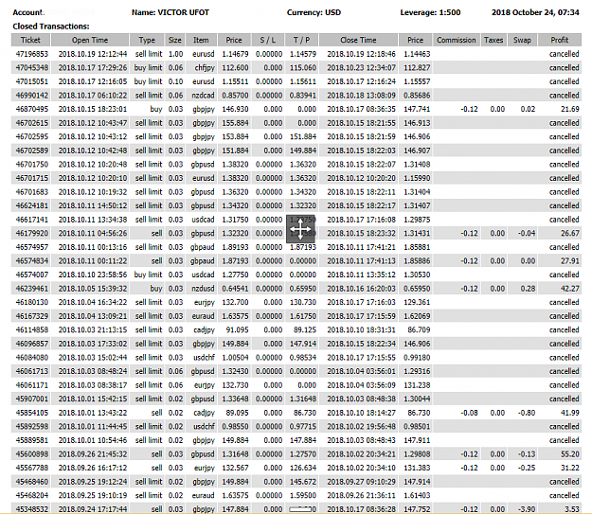Select ticket number 46990142
Viewport: 592px width, 514px height.
tap(32, 96)
